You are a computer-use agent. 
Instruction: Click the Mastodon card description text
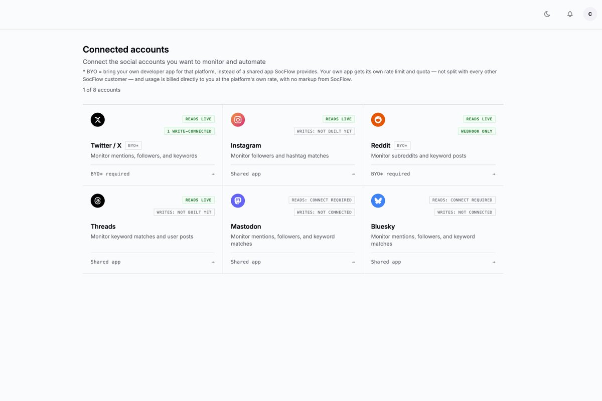click(283, 240)
